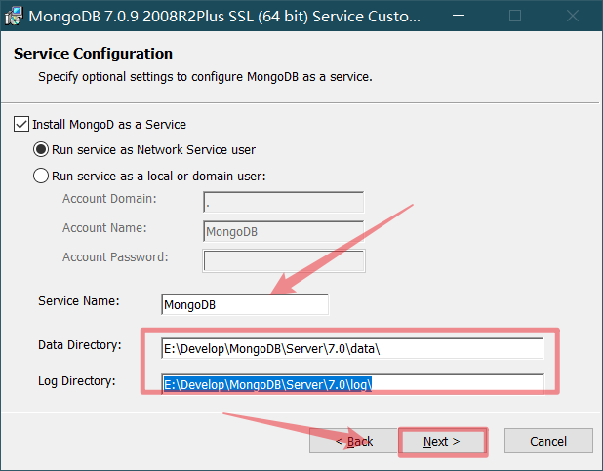Viewport: 603px width, 471px height.
Task: Click the Log Directory label
Action: tap(77, 381)
